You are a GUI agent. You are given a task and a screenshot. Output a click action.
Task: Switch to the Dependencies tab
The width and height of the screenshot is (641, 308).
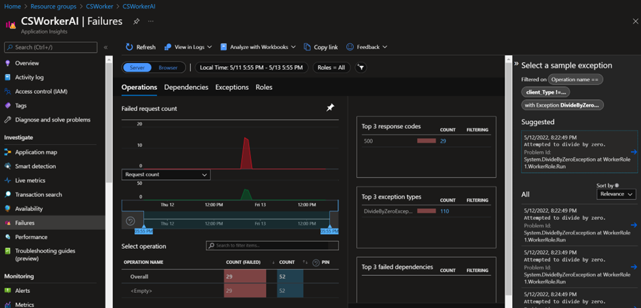click(x=186, y=87)
